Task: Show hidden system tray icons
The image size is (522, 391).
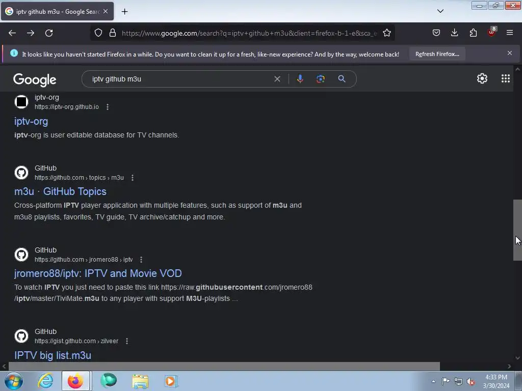Action: 433,381
